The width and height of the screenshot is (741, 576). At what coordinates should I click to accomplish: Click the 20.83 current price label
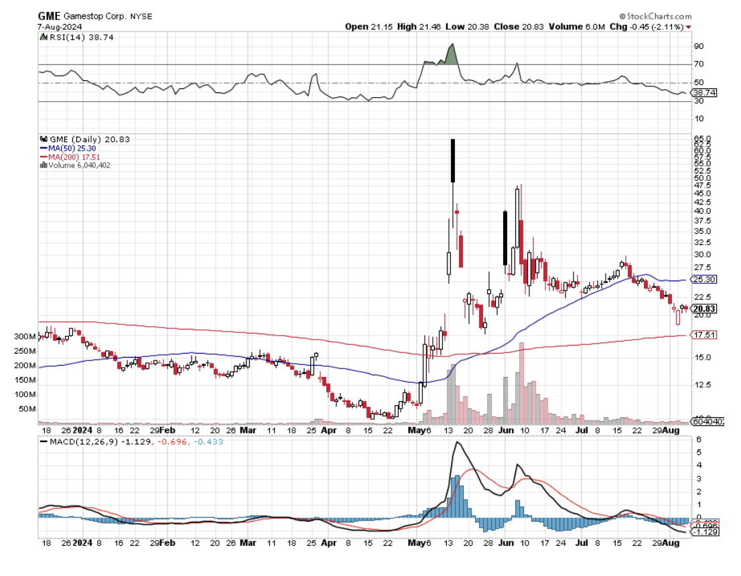point(705,309)
